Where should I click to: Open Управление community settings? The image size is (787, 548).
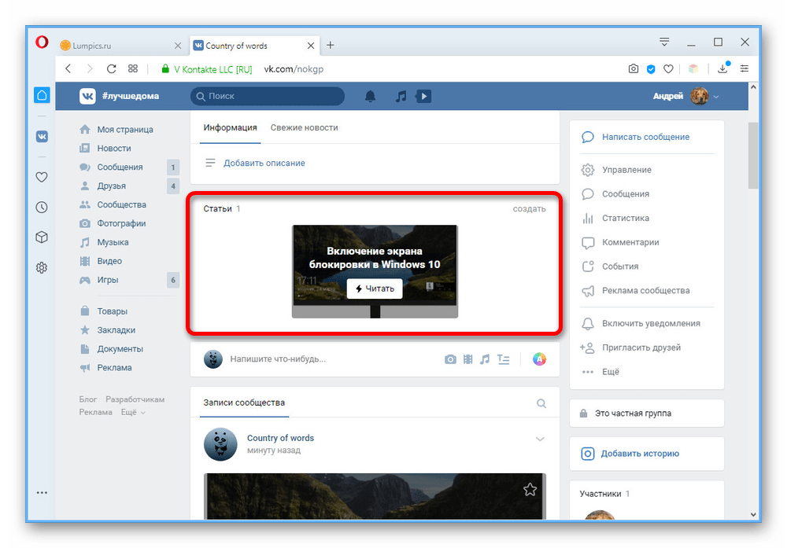pyautogui.click(x=626, y=170)
